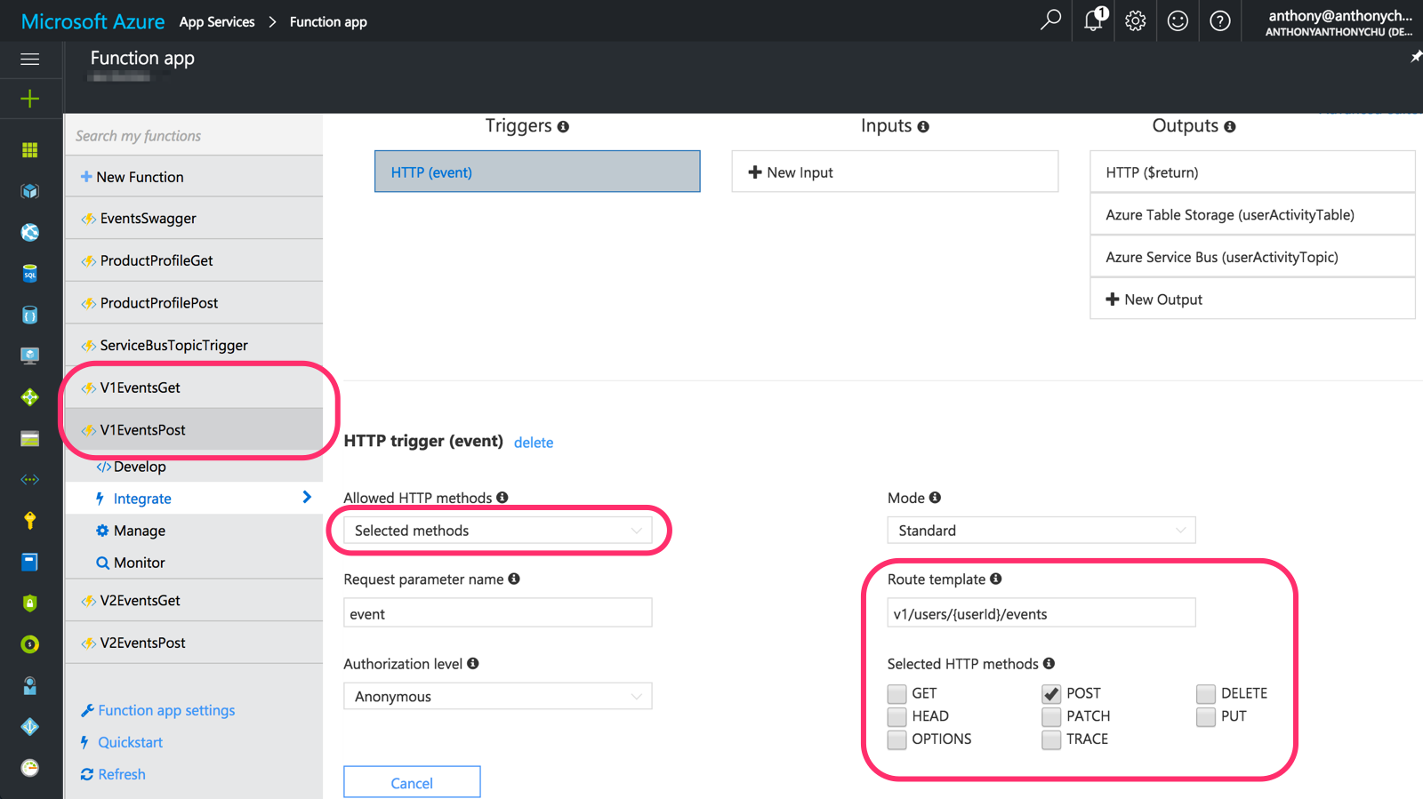Open the green circle billing icon
This screenshot has width=1423, height=799.
pos(30,644)
